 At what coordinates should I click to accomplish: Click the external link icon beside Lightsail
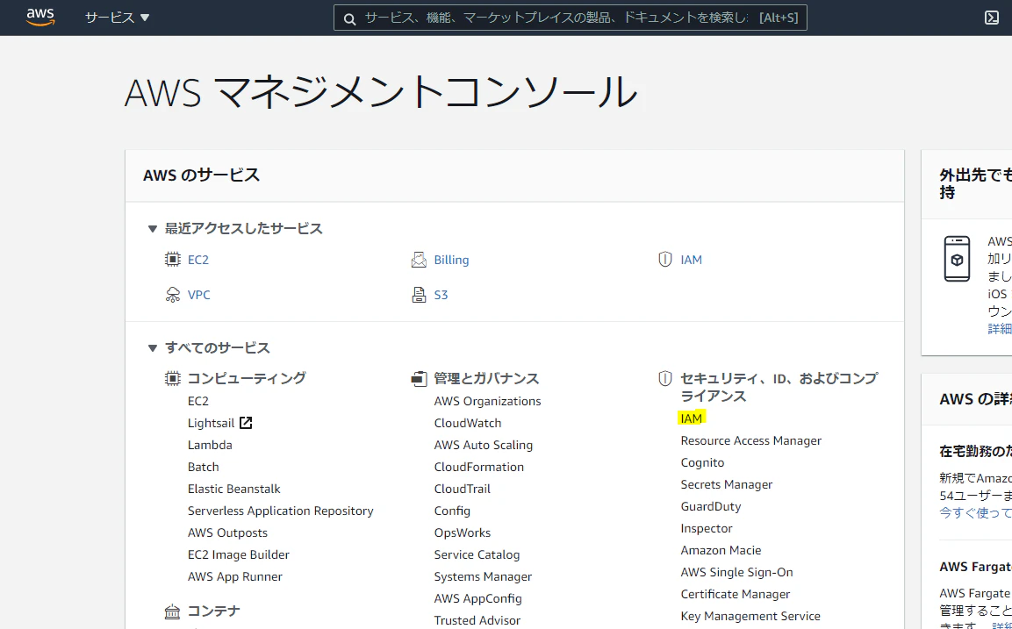(245, 423)
